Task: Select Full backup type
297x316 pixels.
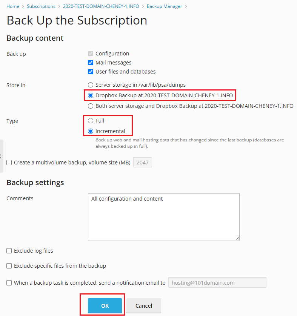Action: (91, 121)
